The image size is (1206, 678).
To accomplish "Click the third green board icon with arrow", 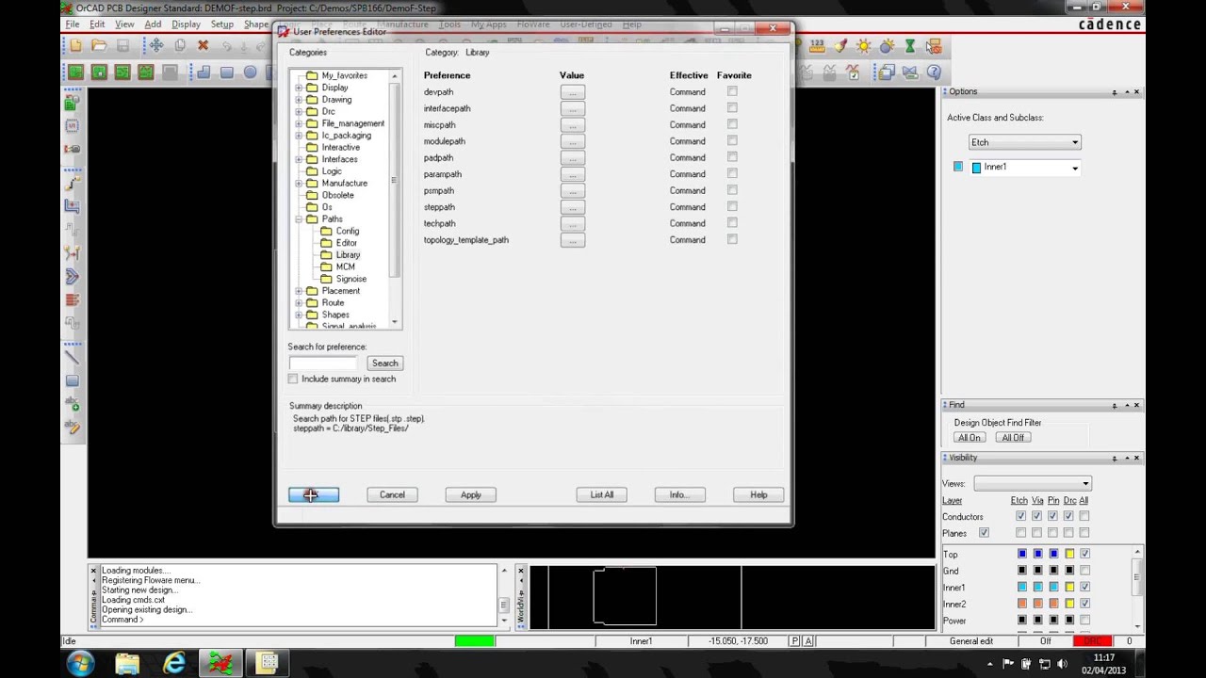I will 122,73.
